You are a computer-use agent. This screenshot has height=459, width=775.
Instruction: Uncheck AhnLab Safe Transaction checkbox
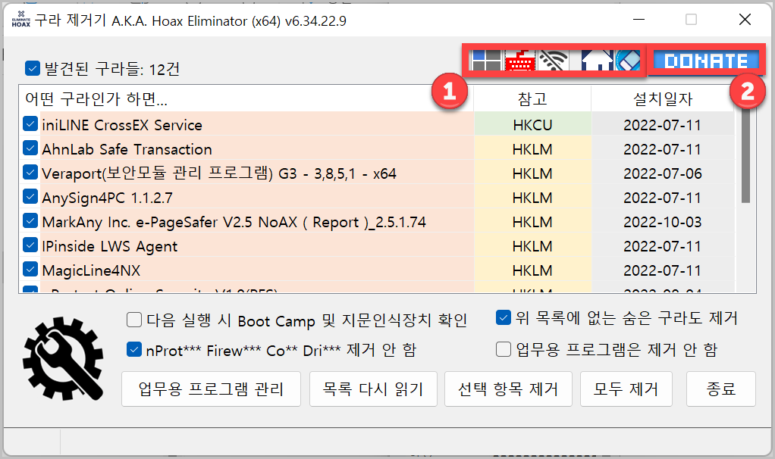pos(30,148)
